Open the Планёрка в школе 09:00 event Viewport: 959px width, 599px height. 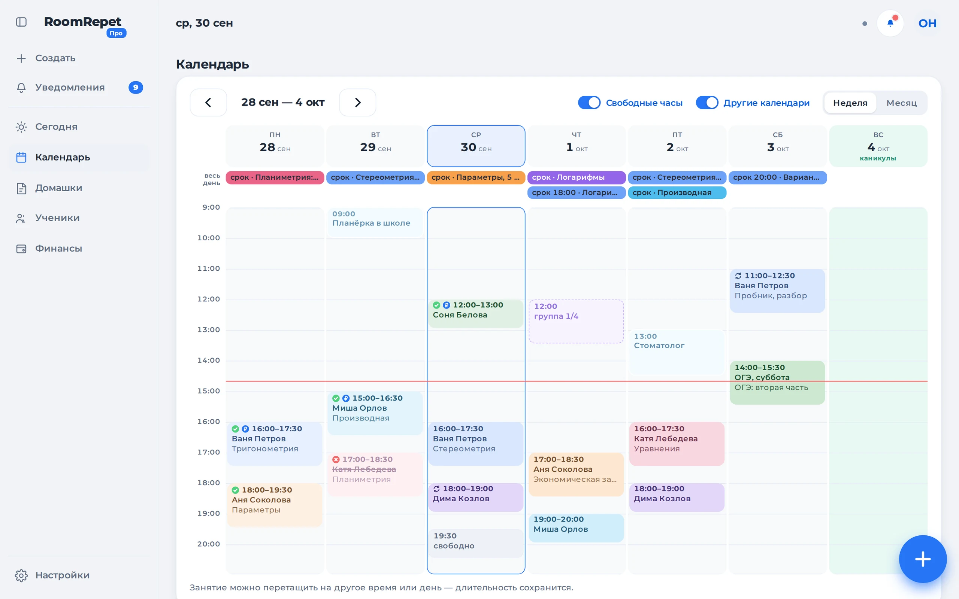(375, 222)
